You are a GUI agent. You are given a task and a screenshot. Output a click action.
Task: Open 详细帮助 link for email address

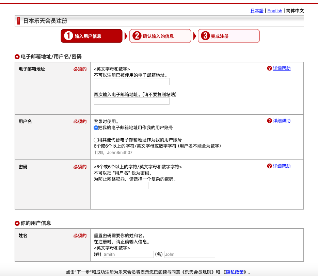(x=282, y=68)
